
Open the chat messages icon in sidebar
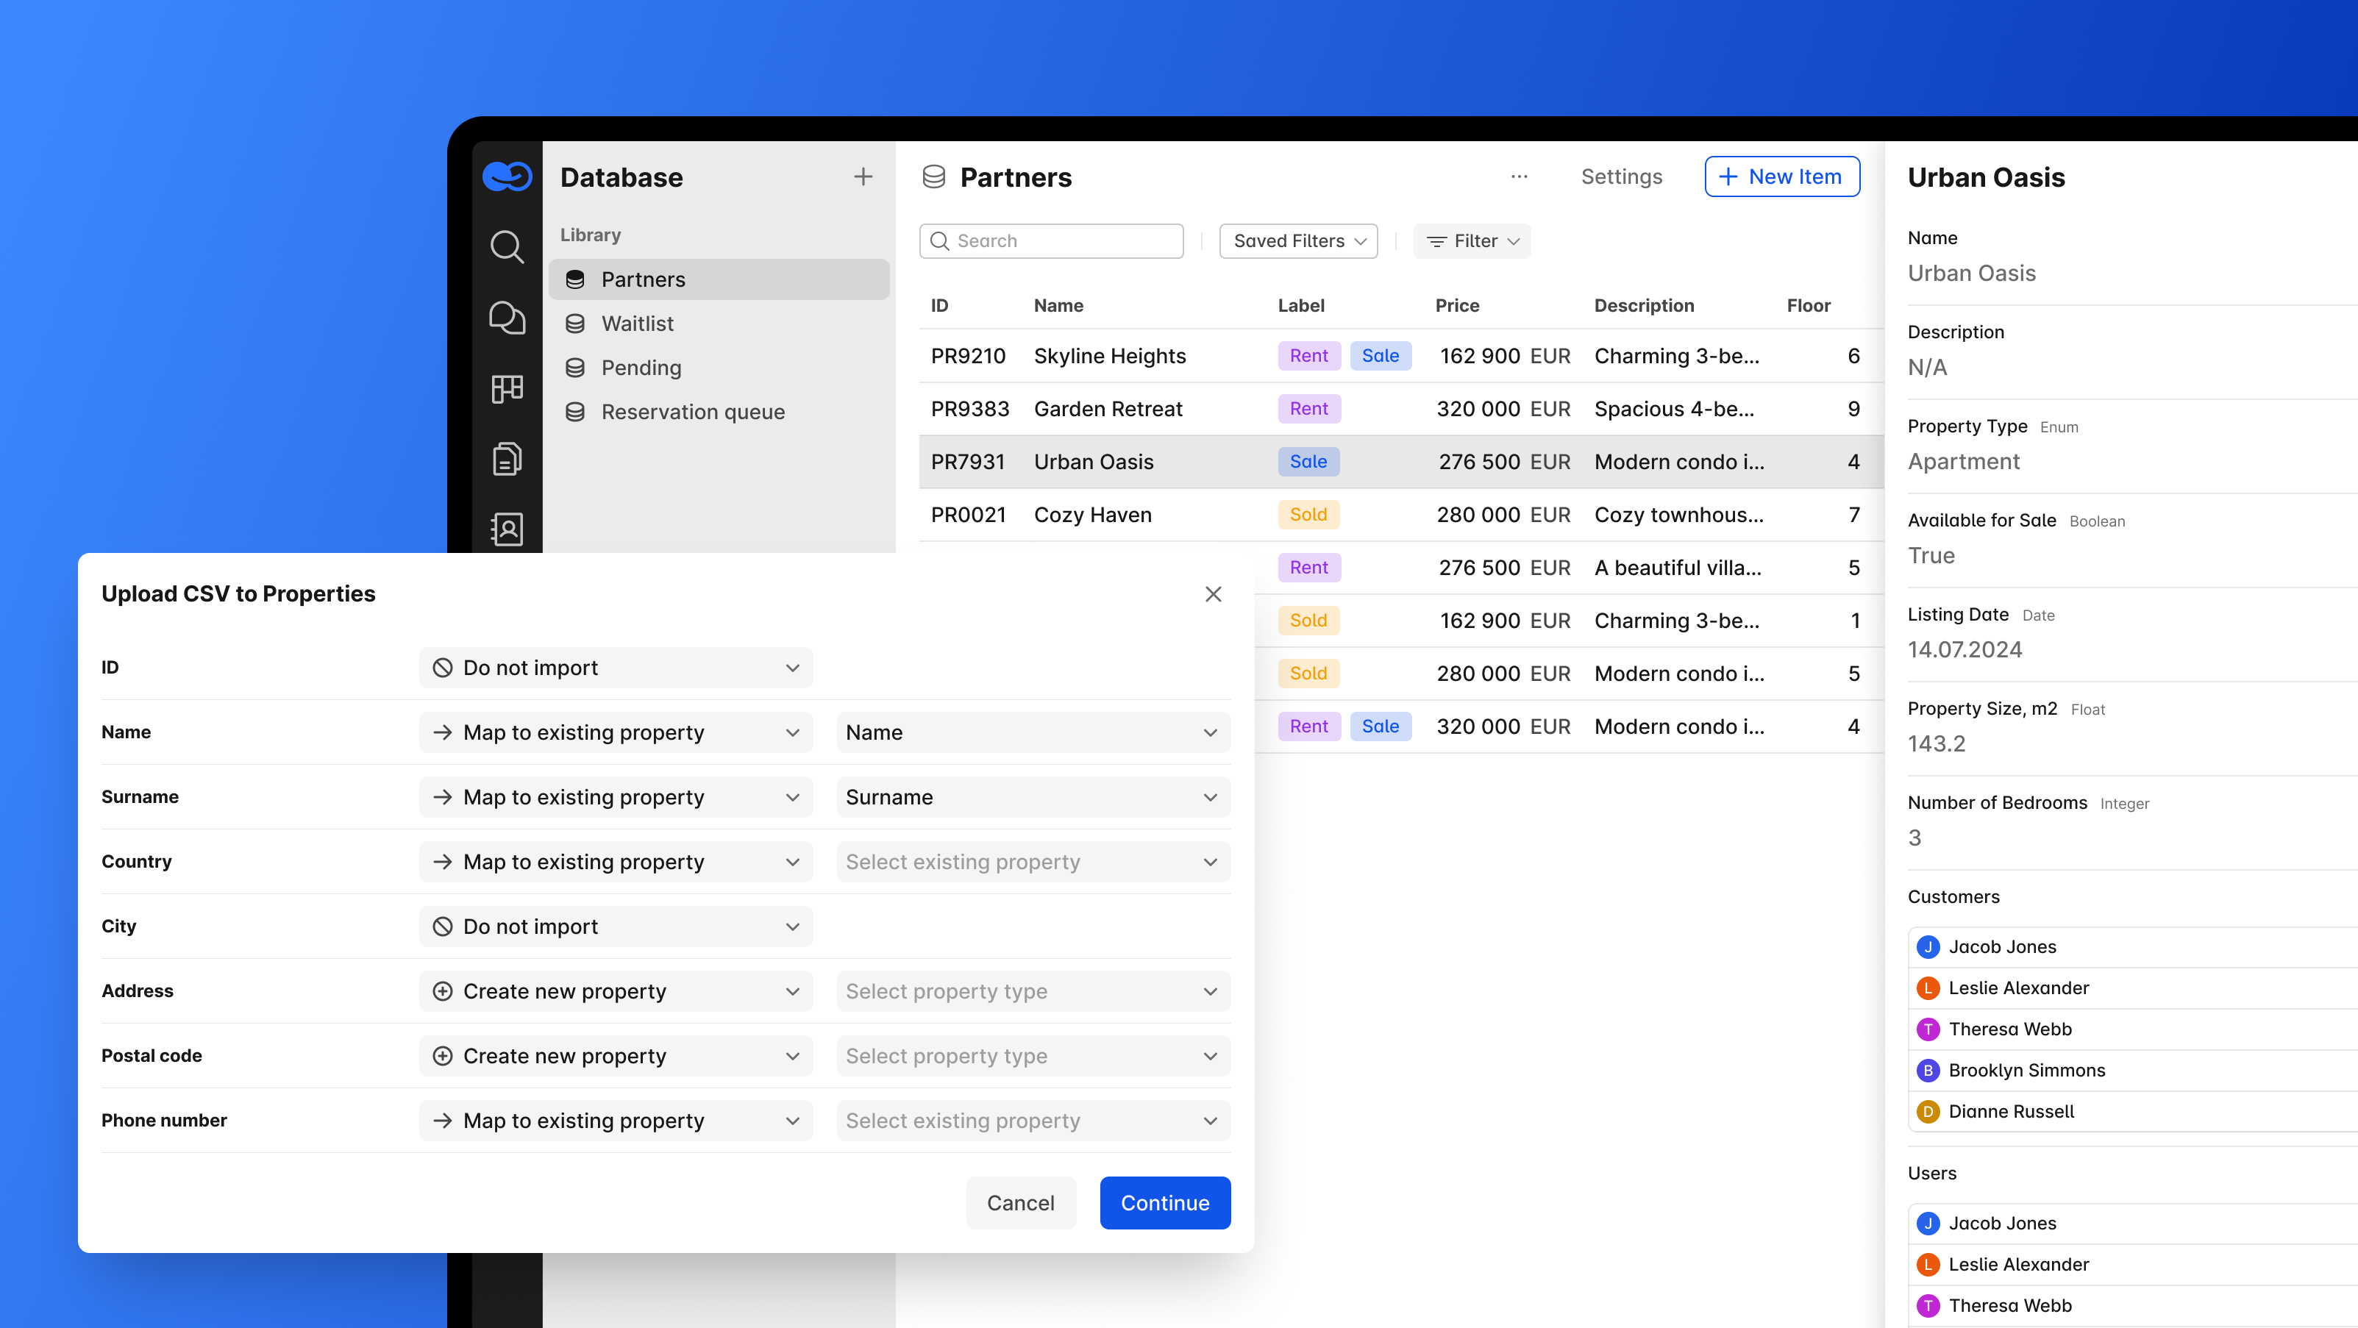click(507, 318)
